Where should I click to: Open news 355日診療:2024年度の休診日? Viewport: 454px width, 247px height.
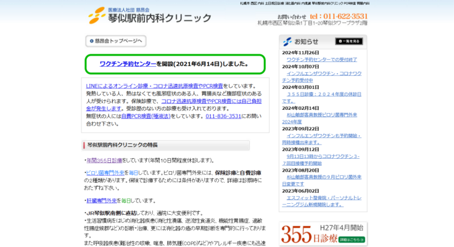pyautogui.click(x=321, y=98)
